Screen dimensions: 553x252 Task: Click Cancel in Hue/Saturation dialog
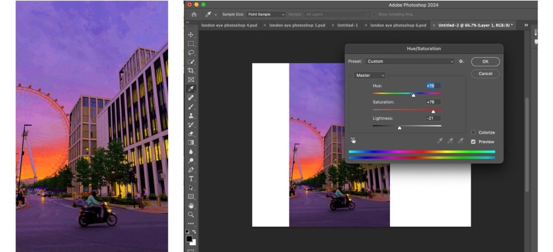pos(485,74)
